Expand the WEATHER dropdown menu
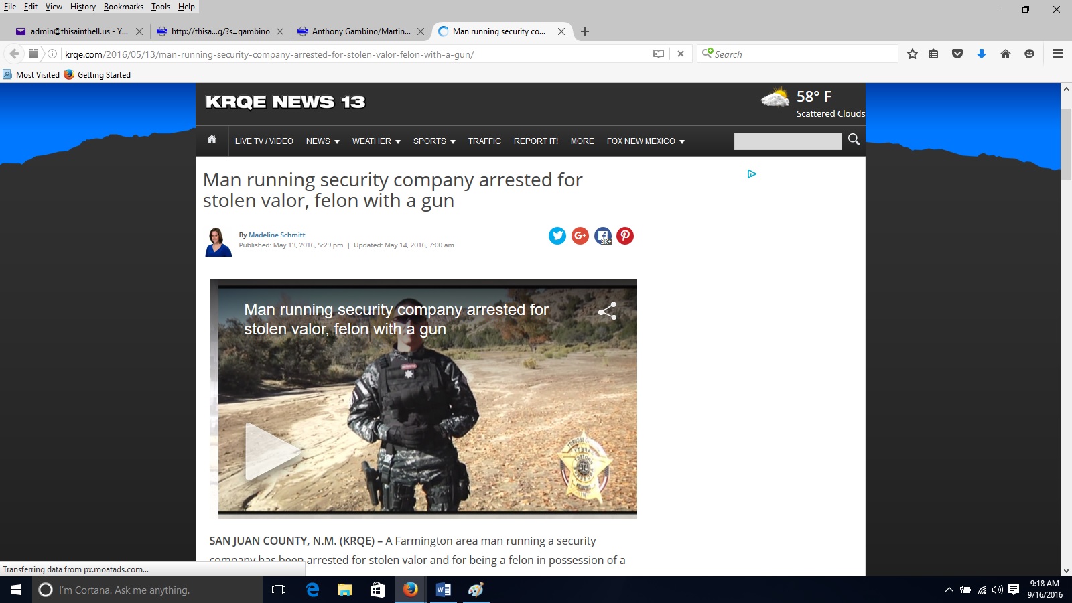The image size is (1072, 603). click(376, 141)
